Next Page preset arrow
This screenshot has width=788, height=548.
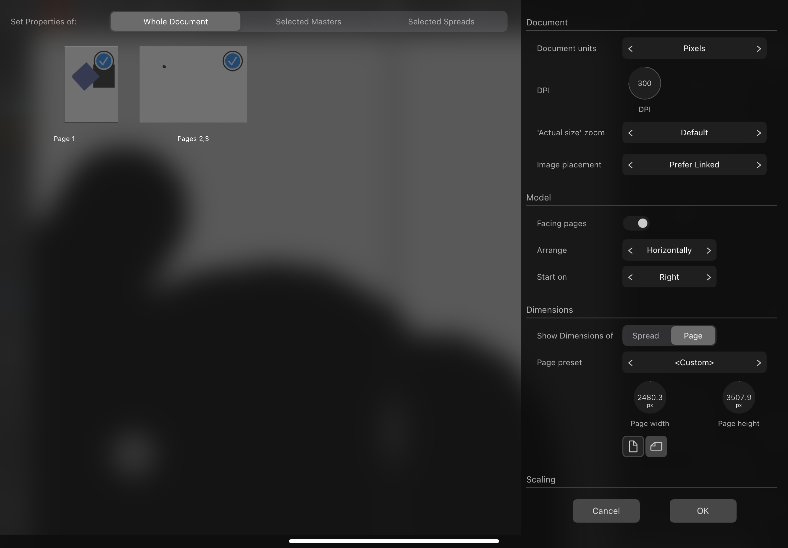pos(759,363)
